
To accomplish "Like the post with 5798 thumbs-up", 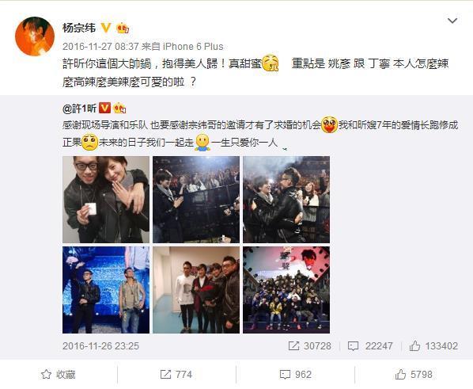I will [x=414, y=375].
